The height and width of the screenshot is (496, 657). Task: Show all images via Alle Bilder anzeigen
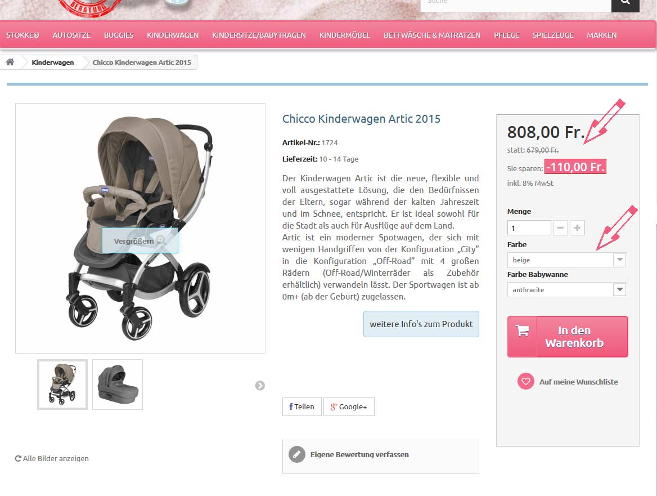tap(52, 459)
